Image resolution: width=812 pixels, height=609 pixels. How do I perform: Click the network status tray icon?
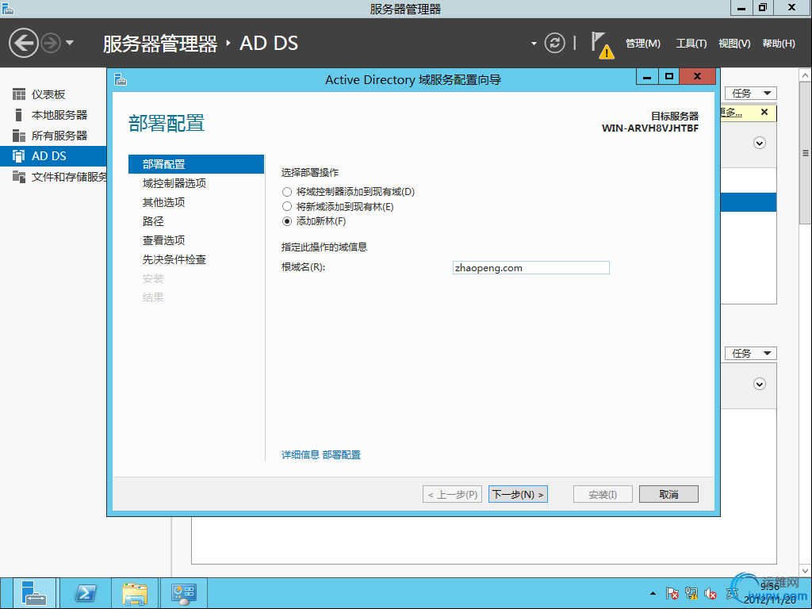click(691, 593)
